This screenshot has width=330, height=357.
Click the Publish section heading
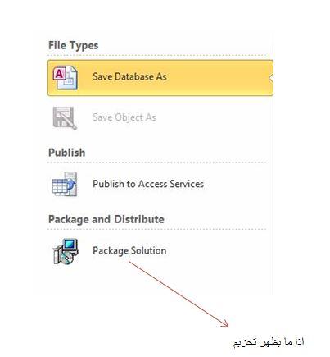coord(66,153)
